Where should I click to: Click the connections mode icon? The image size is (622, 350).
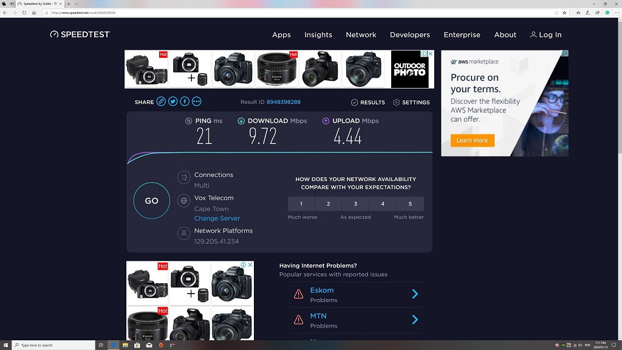pos(183,177)
